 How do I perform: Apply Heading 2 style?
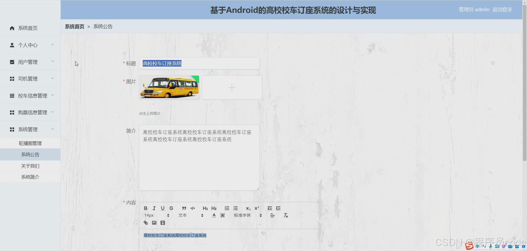coord(214,208)
